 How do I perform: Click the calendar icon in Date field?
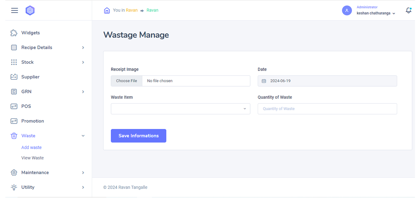point(264,81)
